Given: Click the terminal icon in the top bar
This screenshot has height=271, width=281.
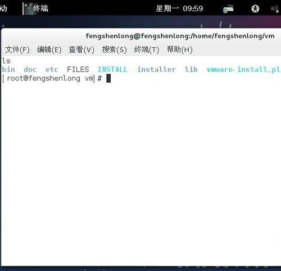Looking at the screenshot, I should point(27,8).
